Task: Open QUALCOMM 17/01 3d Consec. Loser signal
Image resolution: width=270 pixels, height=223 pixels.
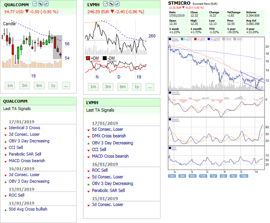Action: [x=24, y=134]
